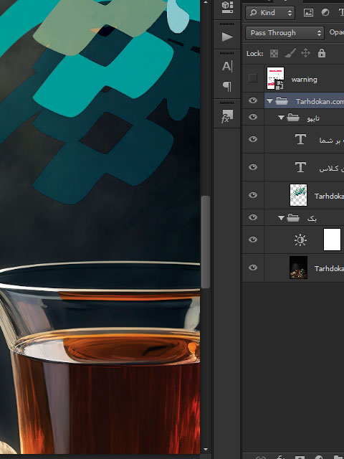
Task: Hide the کلاس text layer
Action: 253,167
